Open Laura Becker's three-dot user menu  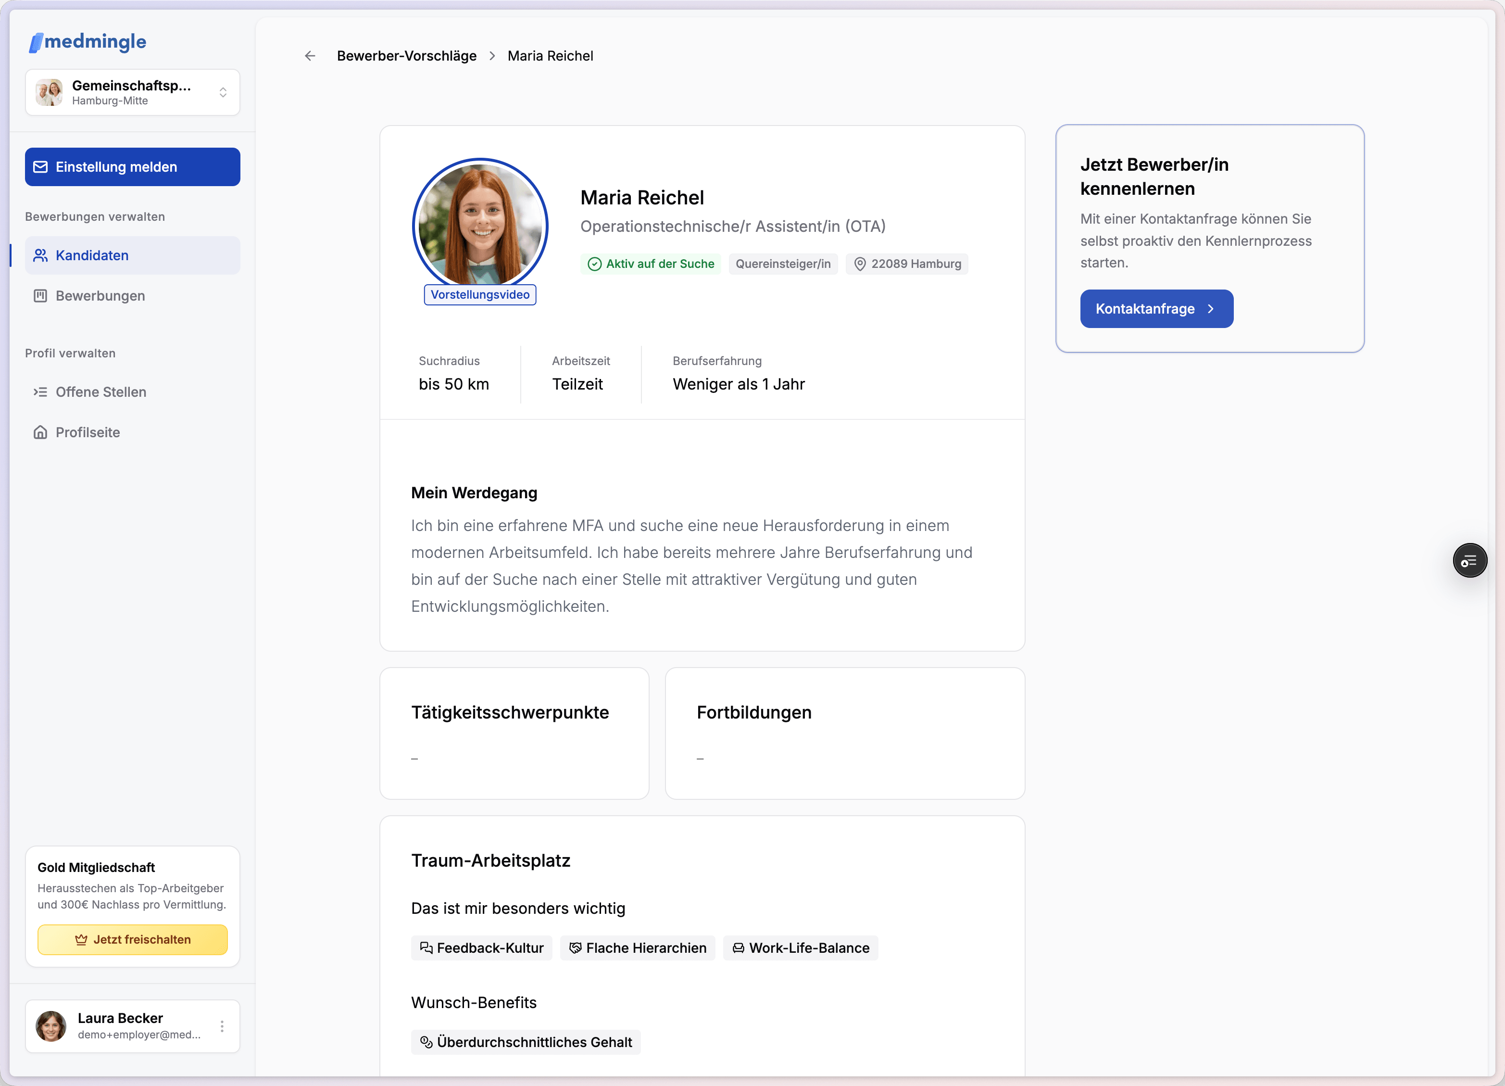point(222,1026)
